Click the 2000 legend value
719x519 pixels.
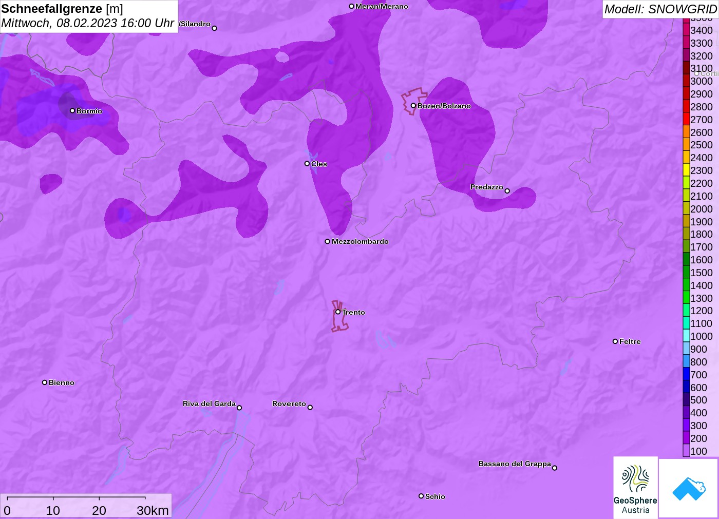coord(702,208)
